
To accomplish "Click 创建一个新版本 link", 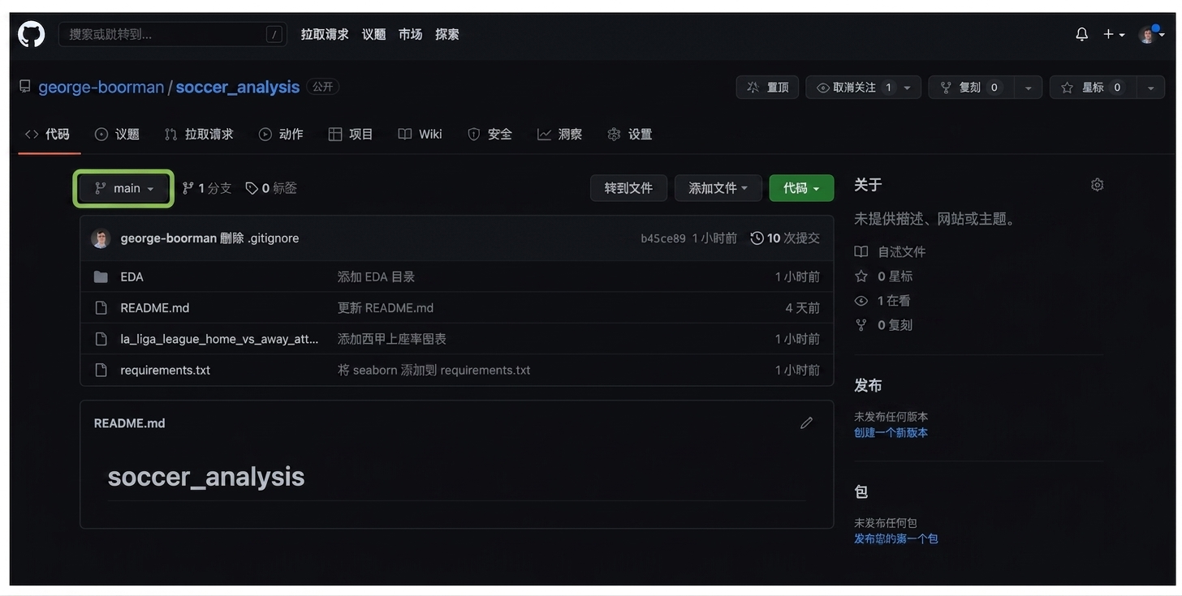I will (x=891, y=433).
